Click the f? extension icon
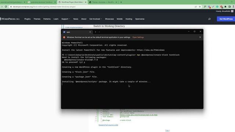The width and height of the screenshot is (235, 132). coord(205,7)
